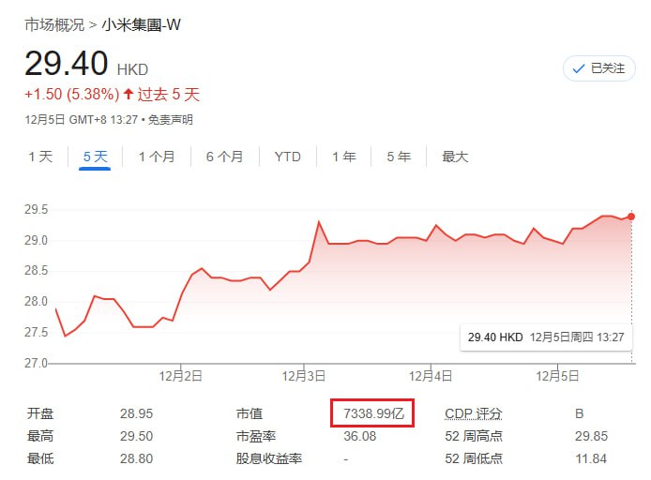
Task: Click the +1.50 (5.38%) change text
Action: (x=72, y=94)
